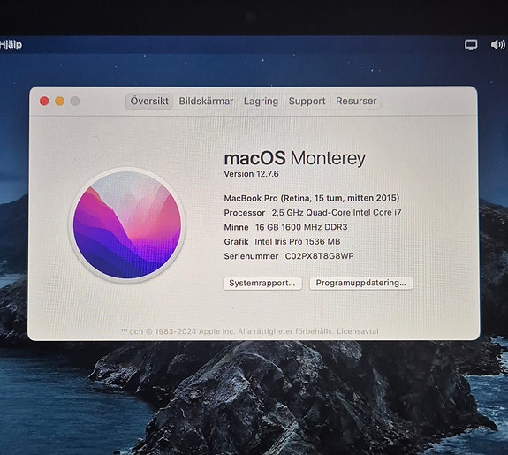The image size is (508, 455).
Task: Click the screen mirroring display icon
Action: (x=471, y=44)
